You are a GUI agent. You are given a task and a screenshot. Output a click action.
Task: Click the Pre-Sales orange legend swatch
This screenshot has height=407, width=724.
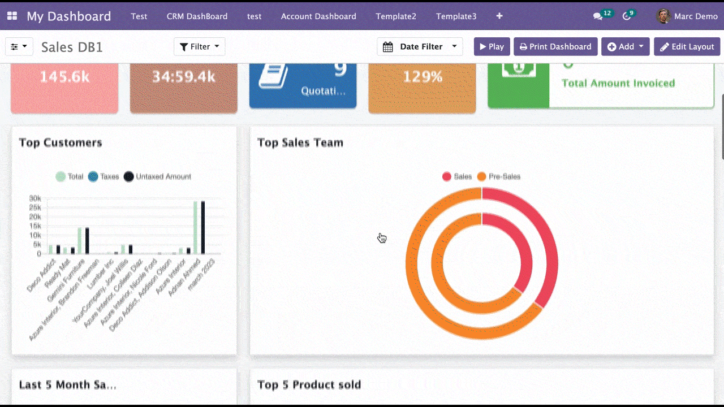tap(482, 176)
